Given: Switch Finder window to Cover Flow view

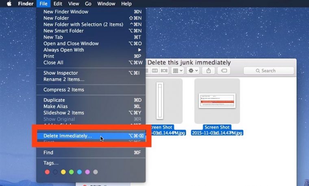Looking at the screenshot, I should [164, 71].
